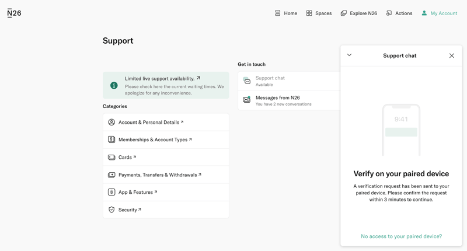
Task: Open Messages from N26 conversations
Action: coord(289,100)
